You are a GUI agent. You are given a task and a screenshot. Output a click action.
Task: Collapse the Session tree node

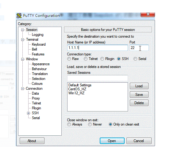[22, 30]
